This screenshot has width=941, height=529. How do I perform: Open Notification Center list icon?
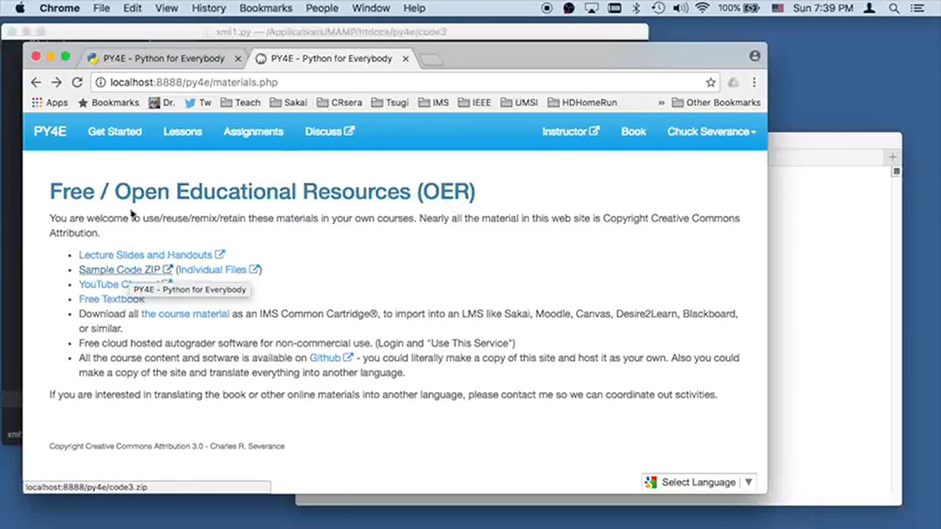(917, 8)
